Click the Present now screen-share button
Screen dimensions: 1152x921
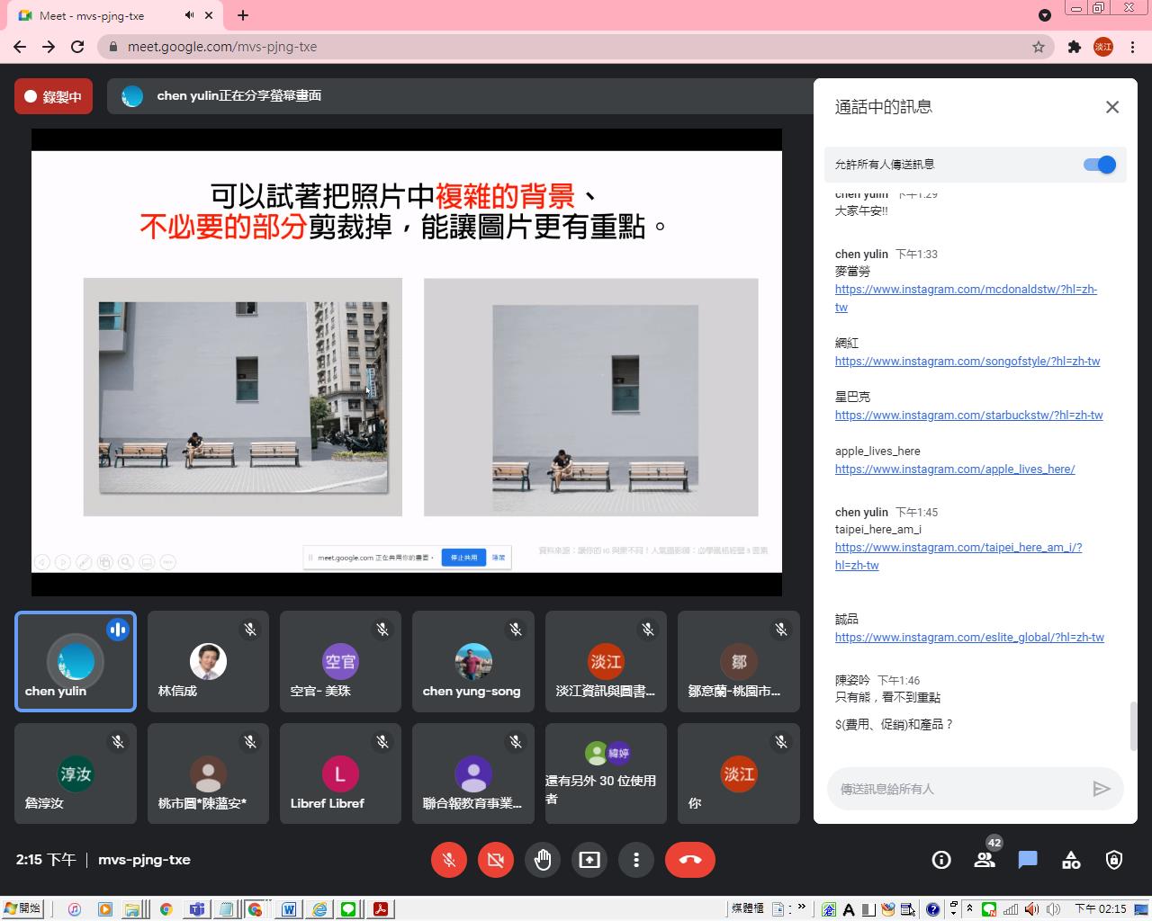tap(589, 860)
